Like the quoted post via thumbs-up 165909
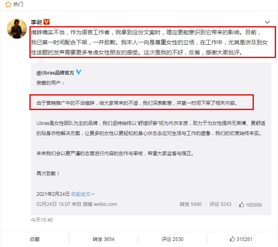The width and height of the screenshot is (278, 247). click(250, 205)
